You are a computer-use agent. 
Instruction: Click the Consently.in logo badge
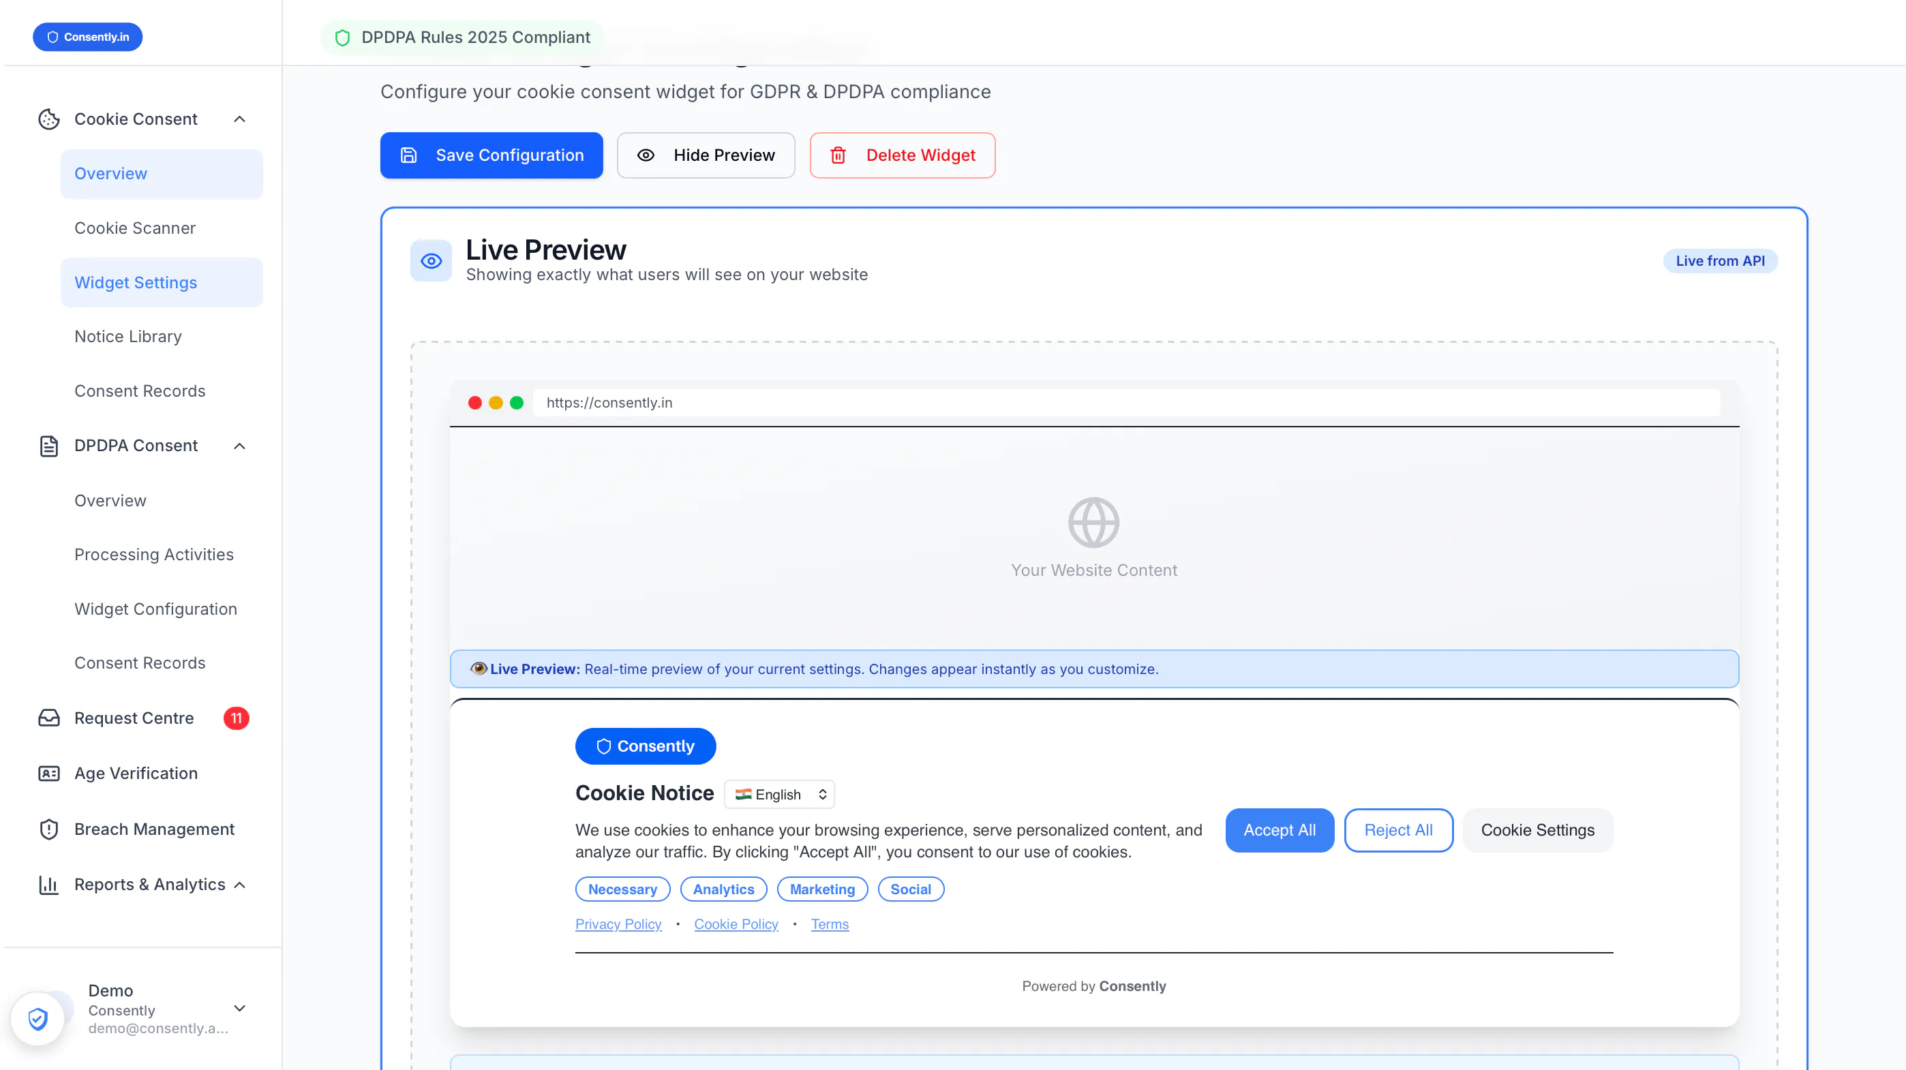87,37
